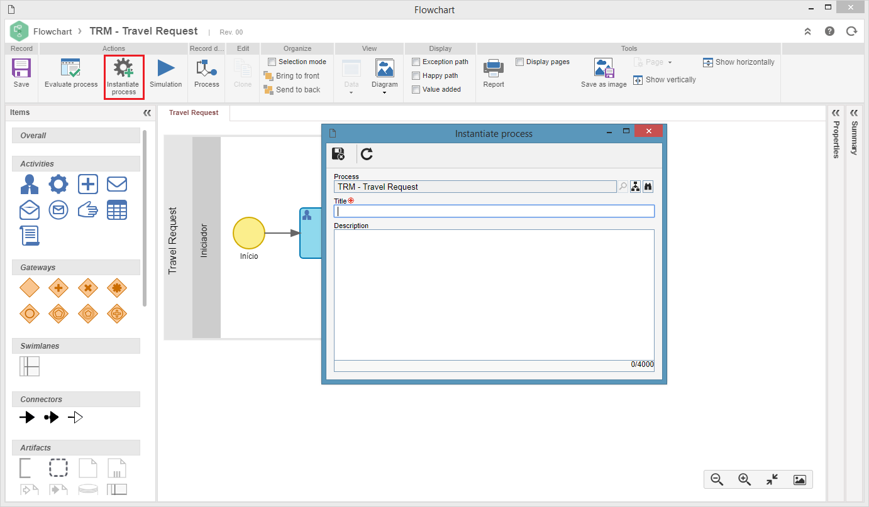The width and height of the screenshot is (869, 507).
Task: Click the Title input field
Action: click(494, 211)
